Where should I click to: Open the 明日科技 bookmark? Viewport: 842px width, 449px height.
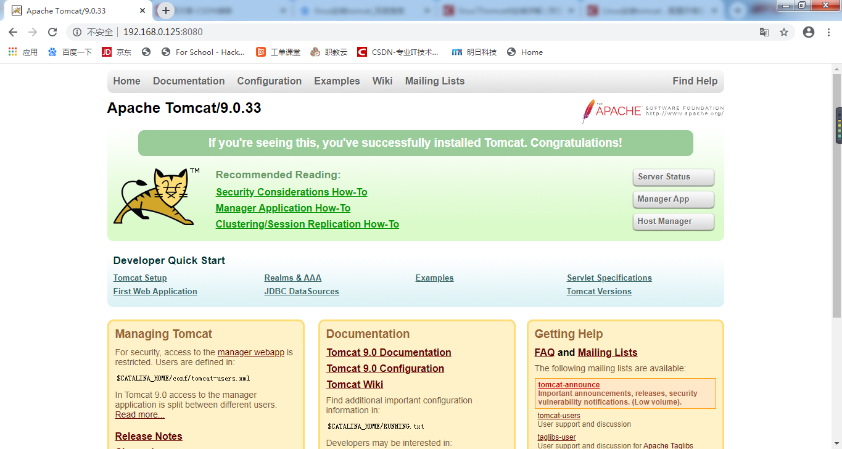474,52
